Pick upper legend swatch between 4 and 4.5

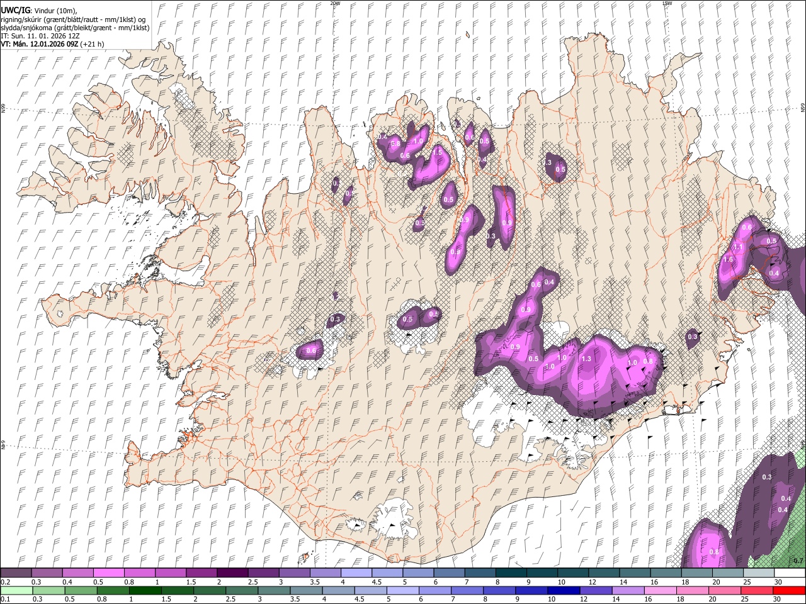(x=356, y=573)
